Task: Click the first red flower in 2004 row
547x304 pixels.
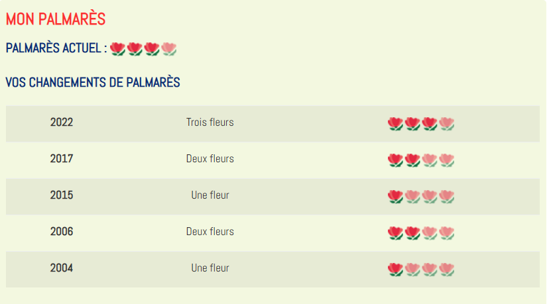Action: pos(395,270)
